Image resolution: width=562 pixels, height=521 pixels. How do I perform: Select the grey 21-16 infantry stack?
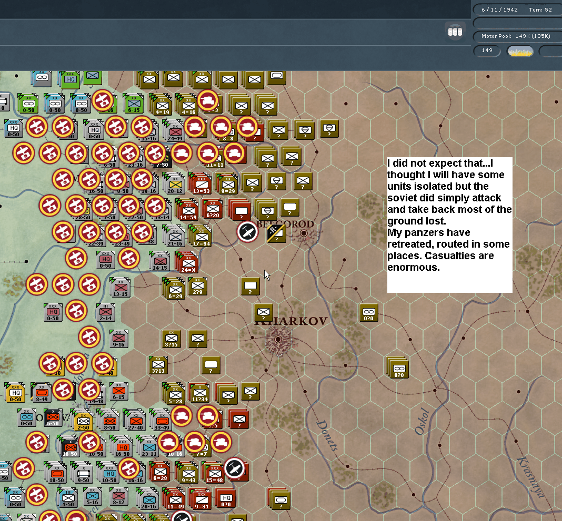pyautogui.click(x=174, y=237)
